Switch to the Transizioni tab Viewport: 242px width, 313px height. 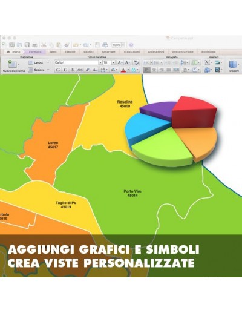tap(132, 52)
